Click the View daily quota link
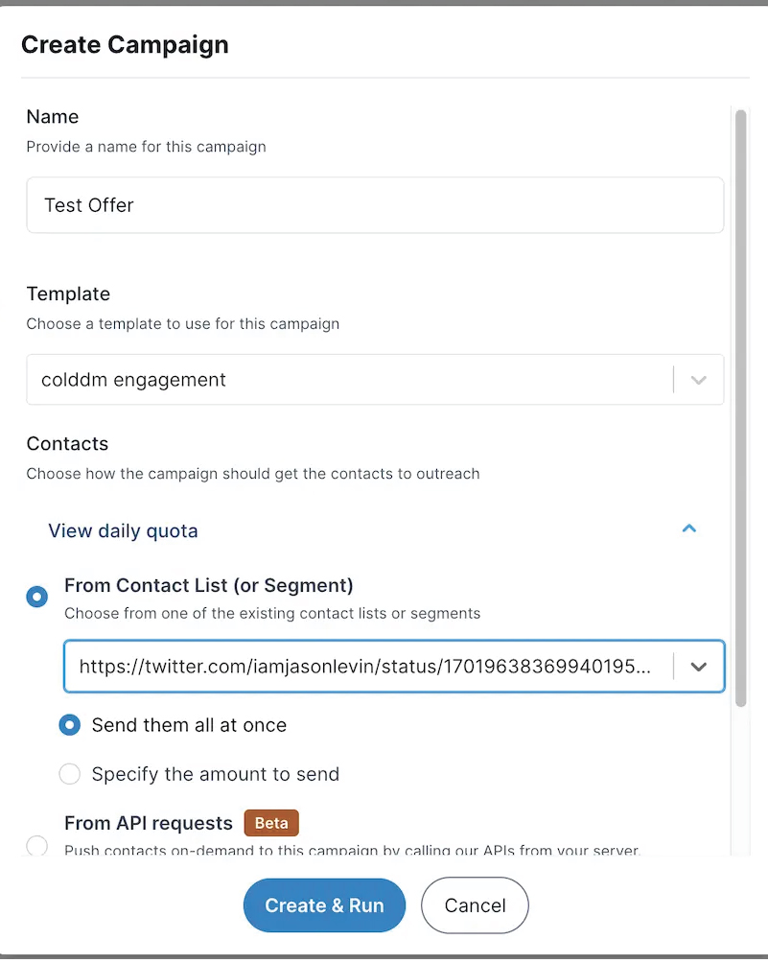768x963 pixels. (x=123, y=530)
